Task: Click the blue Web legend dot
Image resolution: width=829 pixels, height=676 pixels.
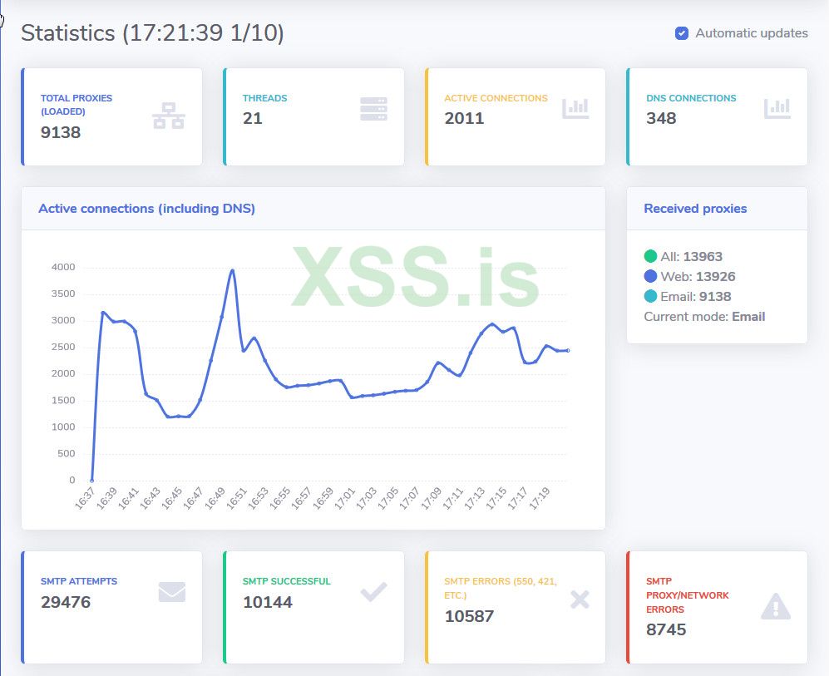Action: pyautogui.click(x=650, y=276)
